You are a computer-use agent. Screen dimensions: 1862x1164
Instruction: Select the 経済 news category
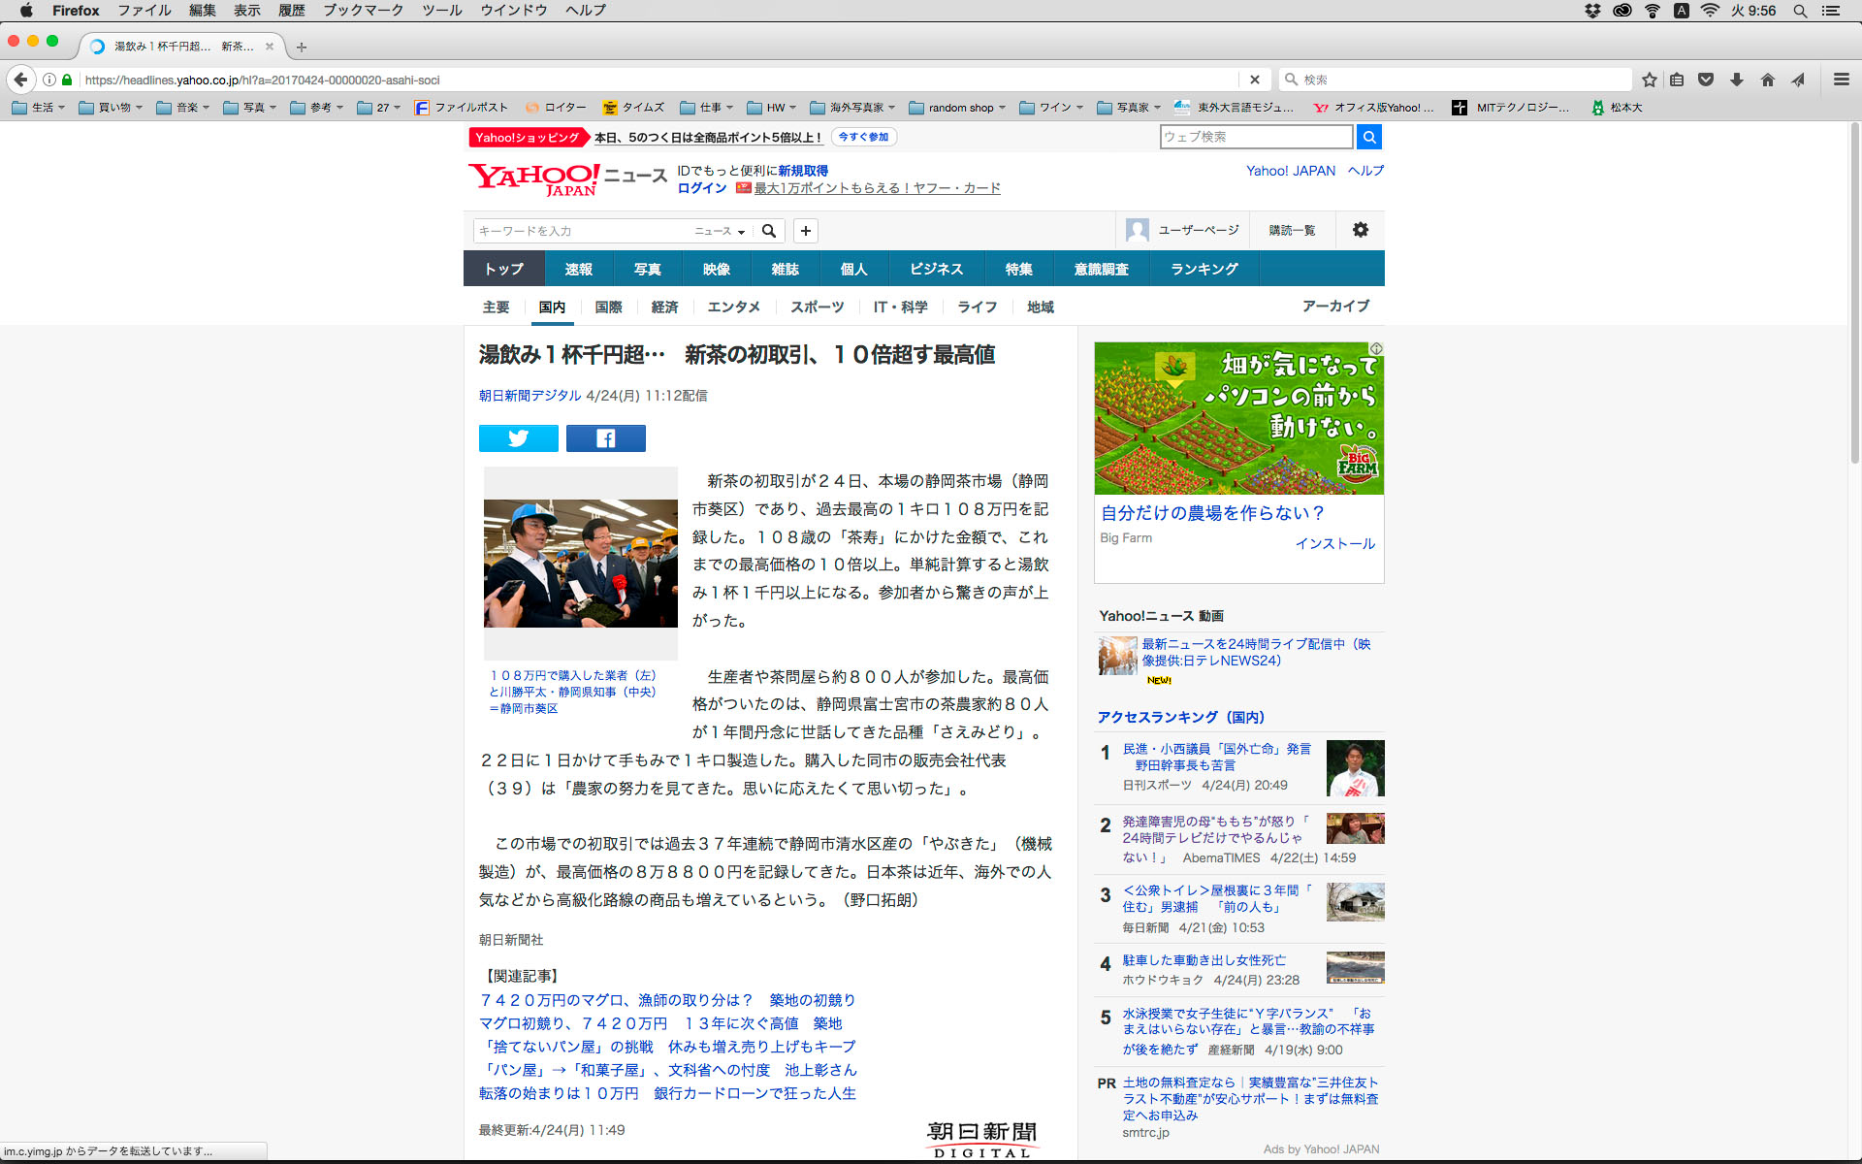[664, 307]
